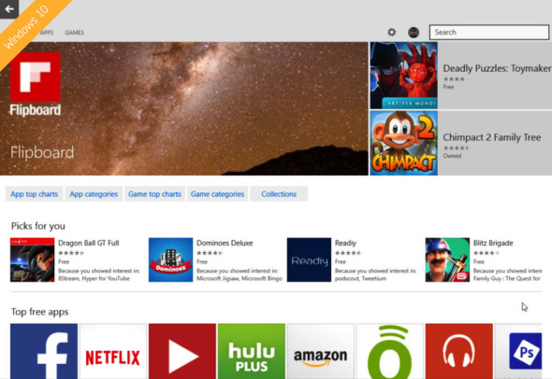Switch to the Games tab
The width and height of the screenshot is (552, 379).
click(x=74, y=33)
